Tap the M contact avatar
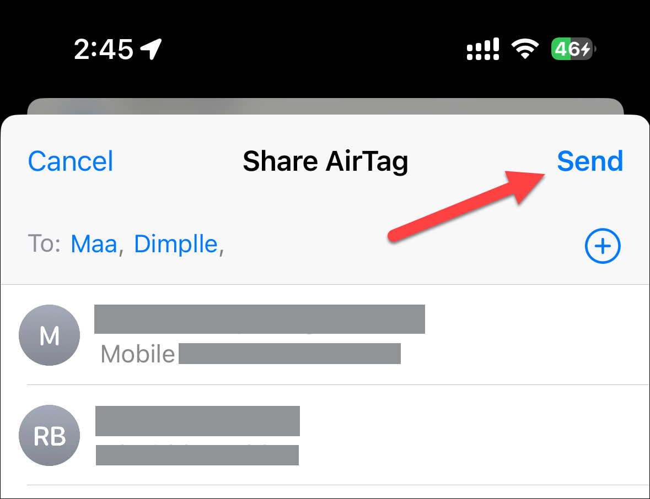Screen dimensions: 650x499 [49, 335]
